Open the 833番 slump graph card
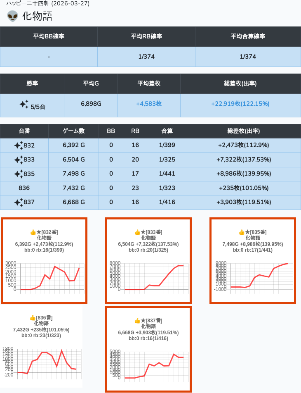This screenshot has height=393, width=301. click(148, 261)
